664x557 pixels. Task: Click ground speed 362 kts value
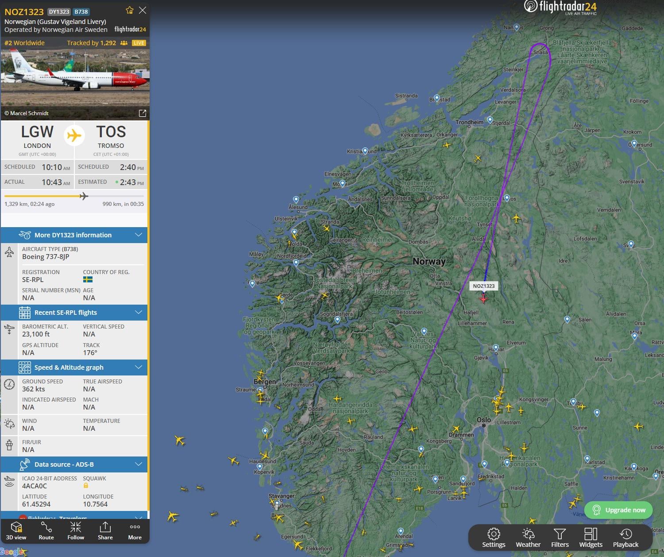(34, 389)
